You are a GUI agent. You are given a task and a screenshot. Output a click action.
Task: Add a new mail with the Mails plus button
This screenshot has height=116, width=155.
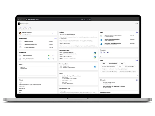(137, 32)
